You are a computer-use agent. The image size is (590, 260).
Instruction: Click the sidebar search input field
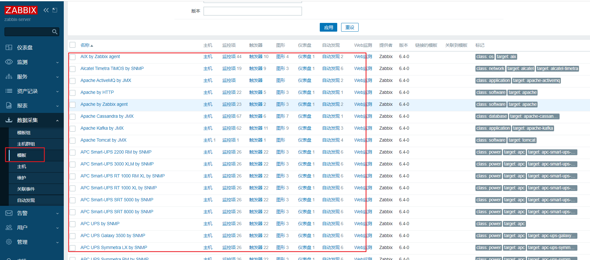pos(28,32)
